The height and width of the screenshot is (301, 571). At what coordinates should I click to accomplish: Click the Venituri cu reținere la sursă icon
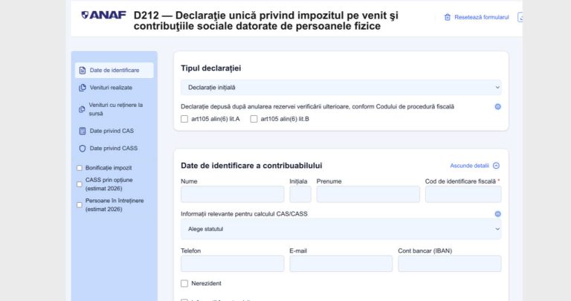pyautogui.click(x=82, y=109)
